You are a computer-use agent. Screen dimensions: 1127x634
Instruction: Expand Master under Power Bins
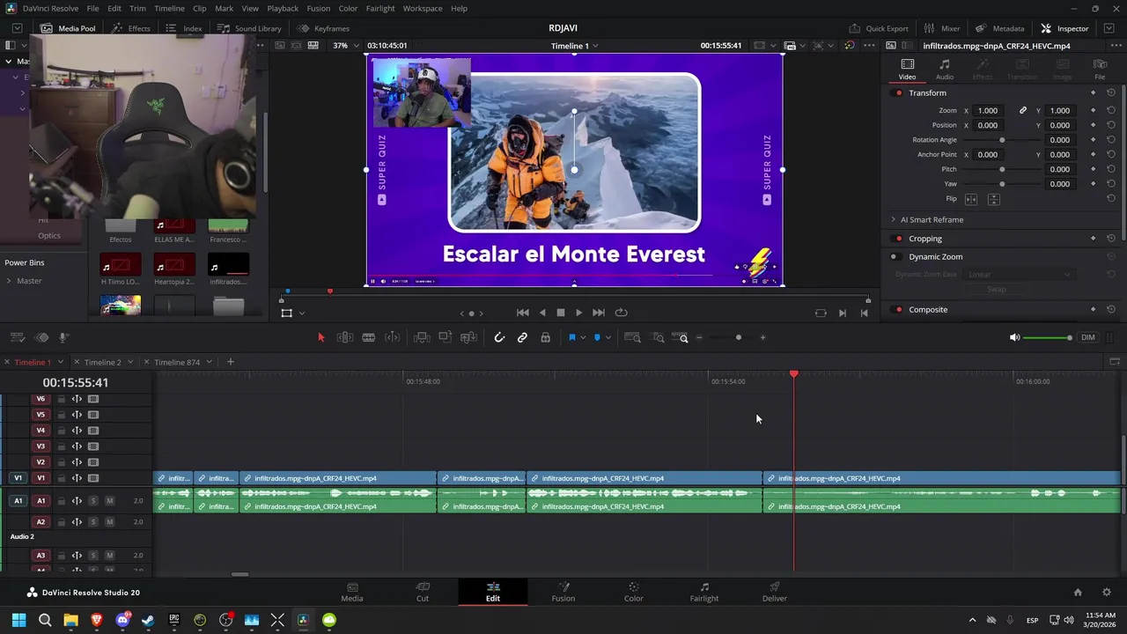tap(9, 281)
